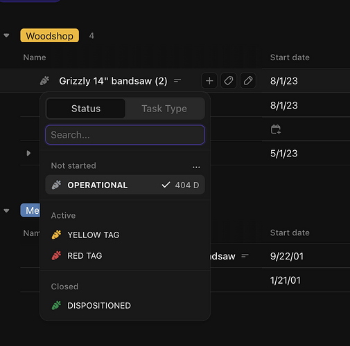Click the green DISPOSITIONED carrot icon
The width and height of the screenshot is (350, 346).
point(56,305)
